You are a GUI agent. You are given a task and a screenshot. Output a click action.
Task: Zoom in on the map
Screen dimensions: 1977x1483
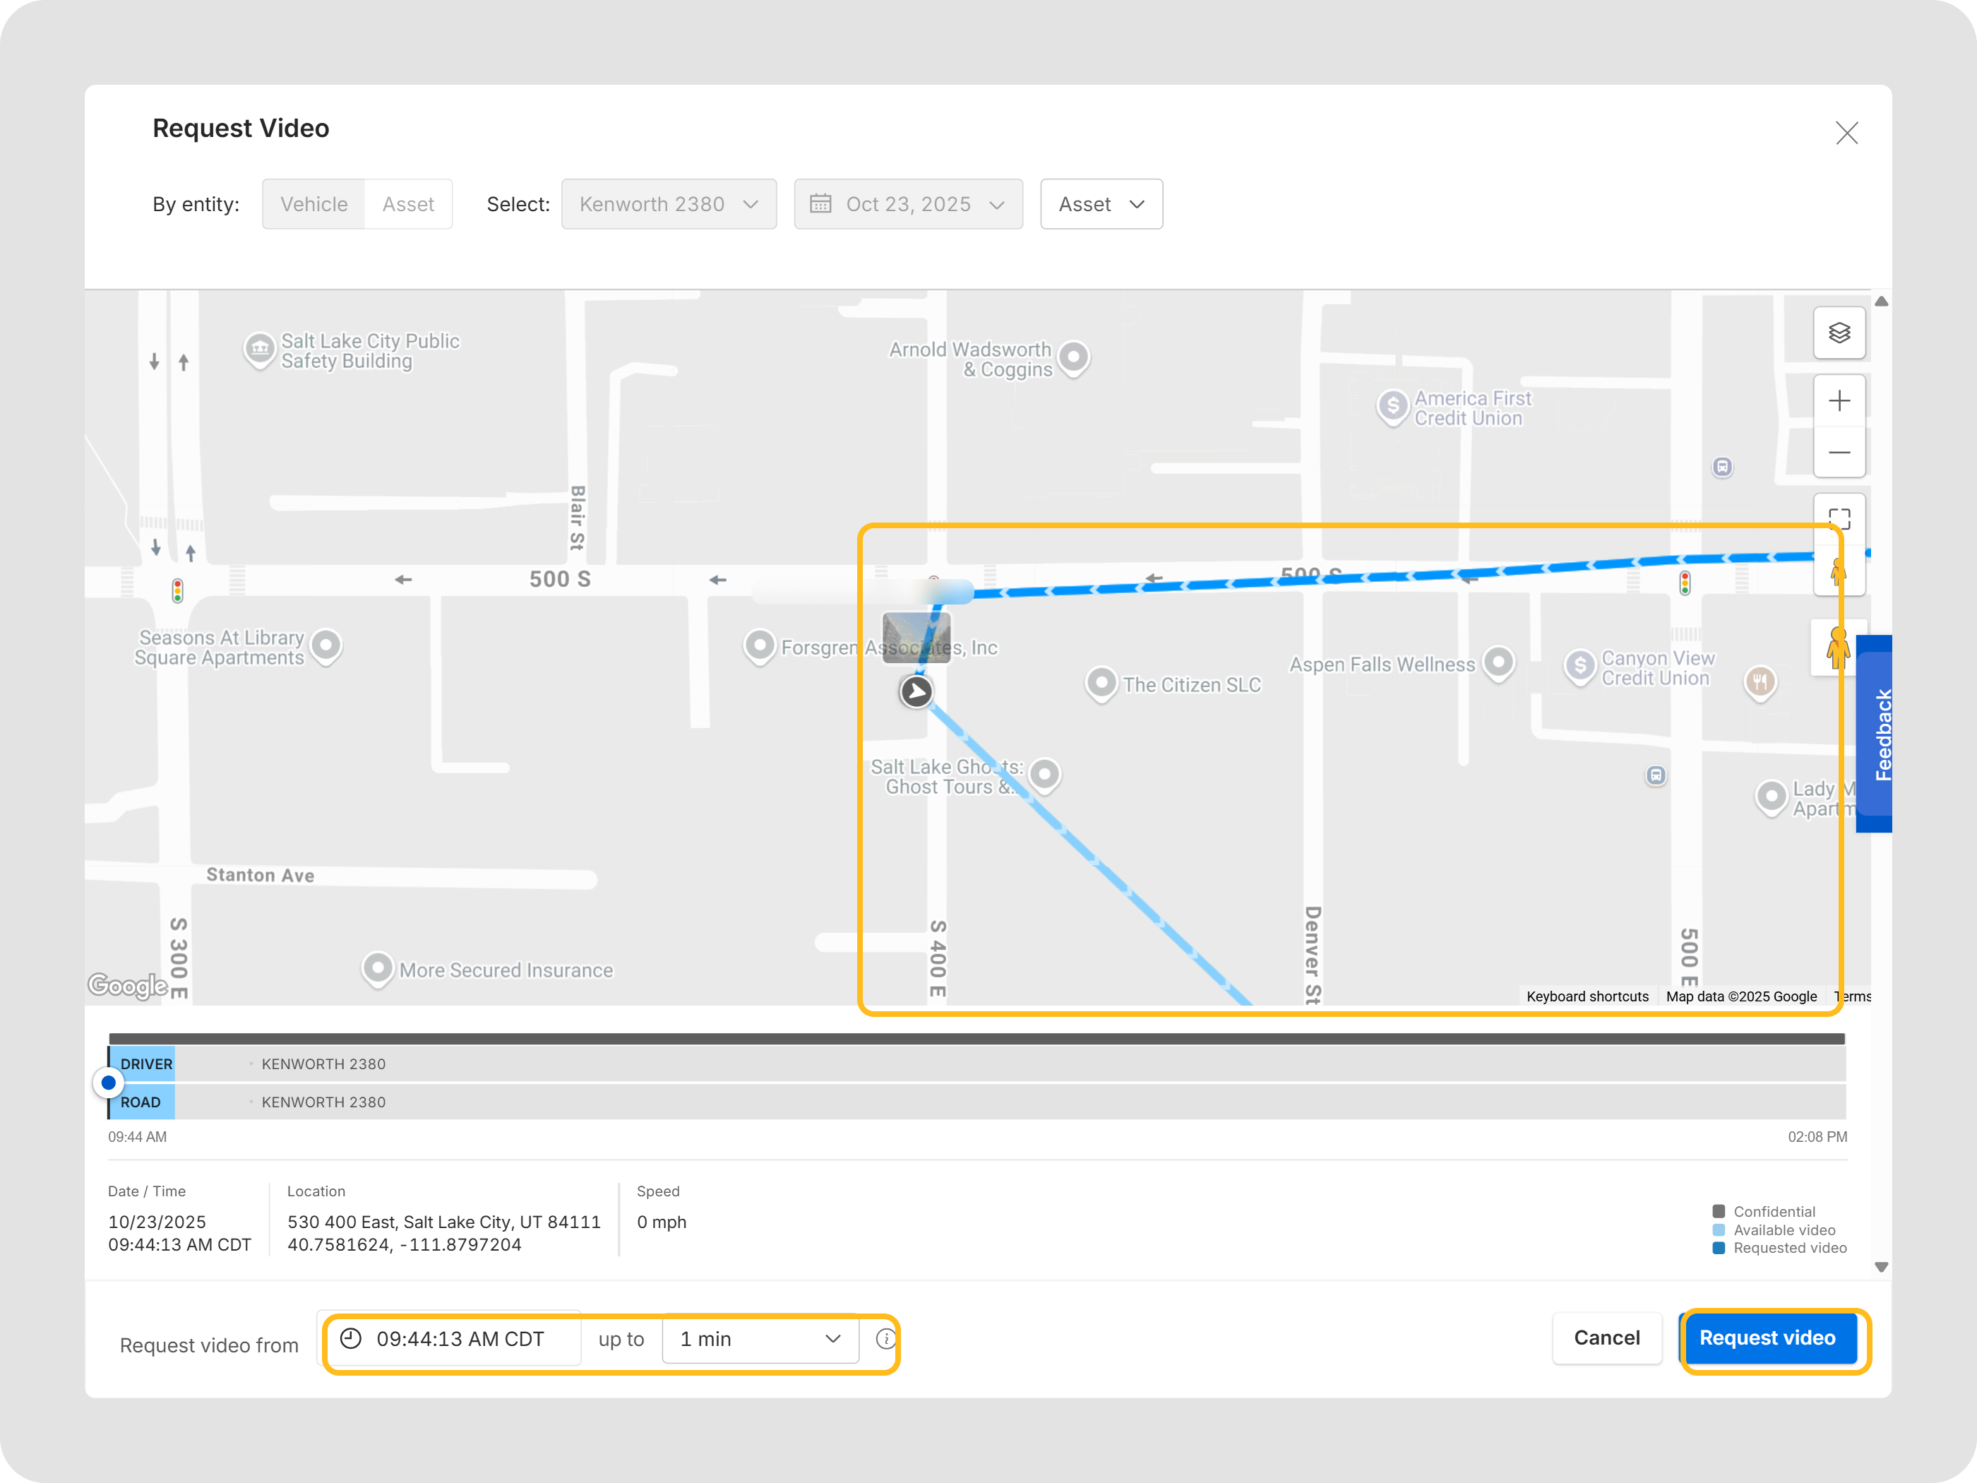pyautogui.click(x=1839, y=401)
